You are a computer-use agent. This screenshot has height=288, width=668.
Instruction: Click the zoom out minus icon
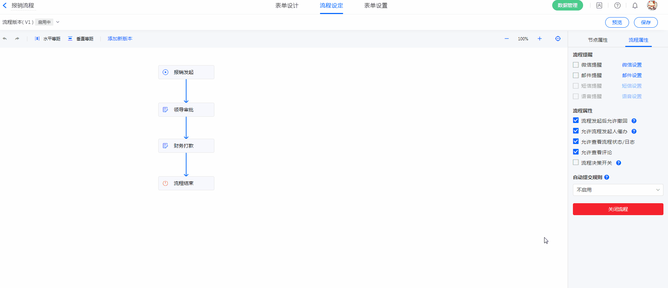[x=507, y=39]
